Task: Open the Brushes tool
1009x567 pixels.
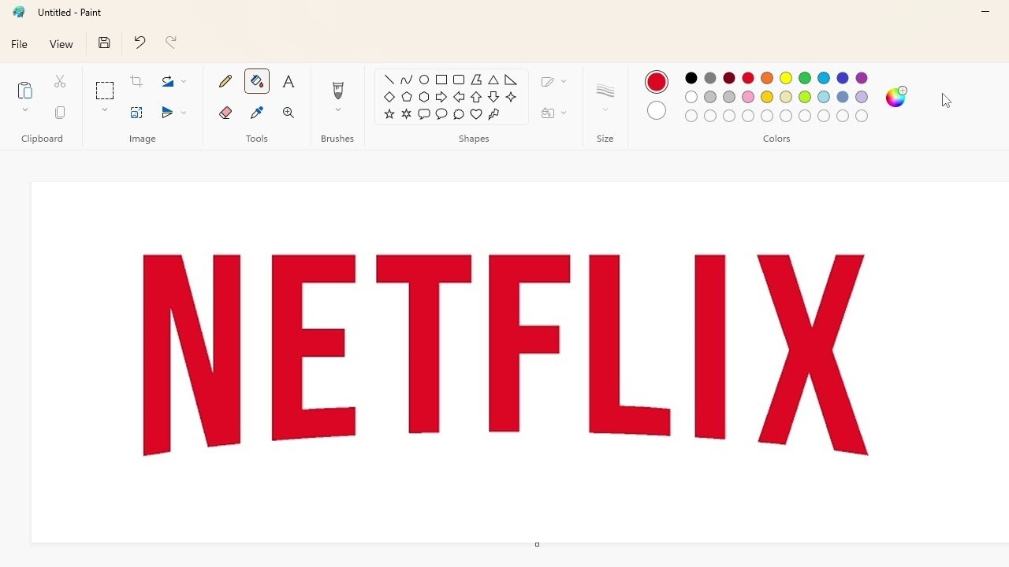Action: tap(338, 90)
